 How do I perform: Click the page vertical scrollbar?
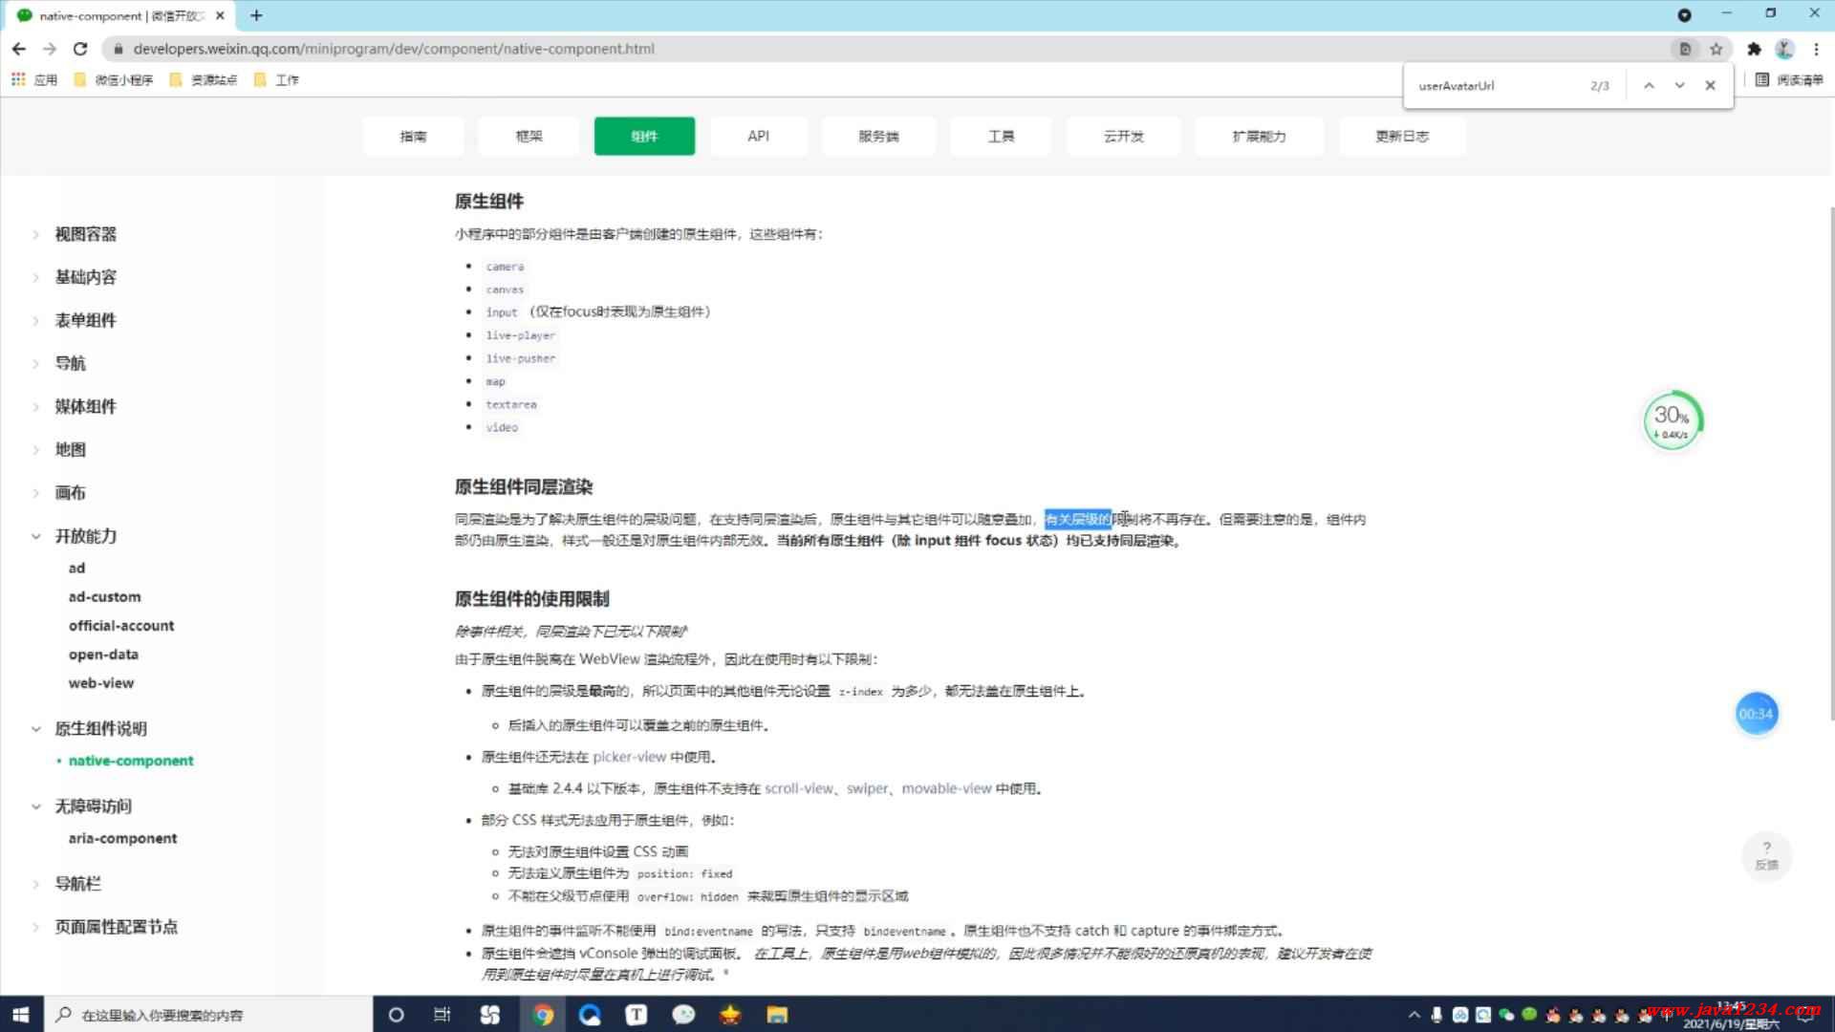[1830, 463]
